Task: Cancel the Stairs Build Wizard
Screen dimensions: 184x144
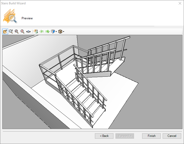Action: (172, 136)
